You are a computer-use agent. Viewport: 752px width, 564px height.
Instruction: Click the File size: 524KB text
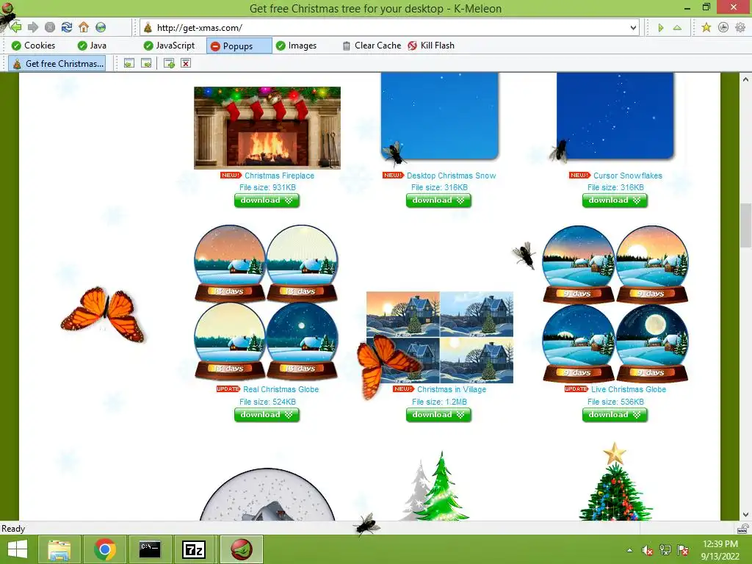[x=267, y=402]
